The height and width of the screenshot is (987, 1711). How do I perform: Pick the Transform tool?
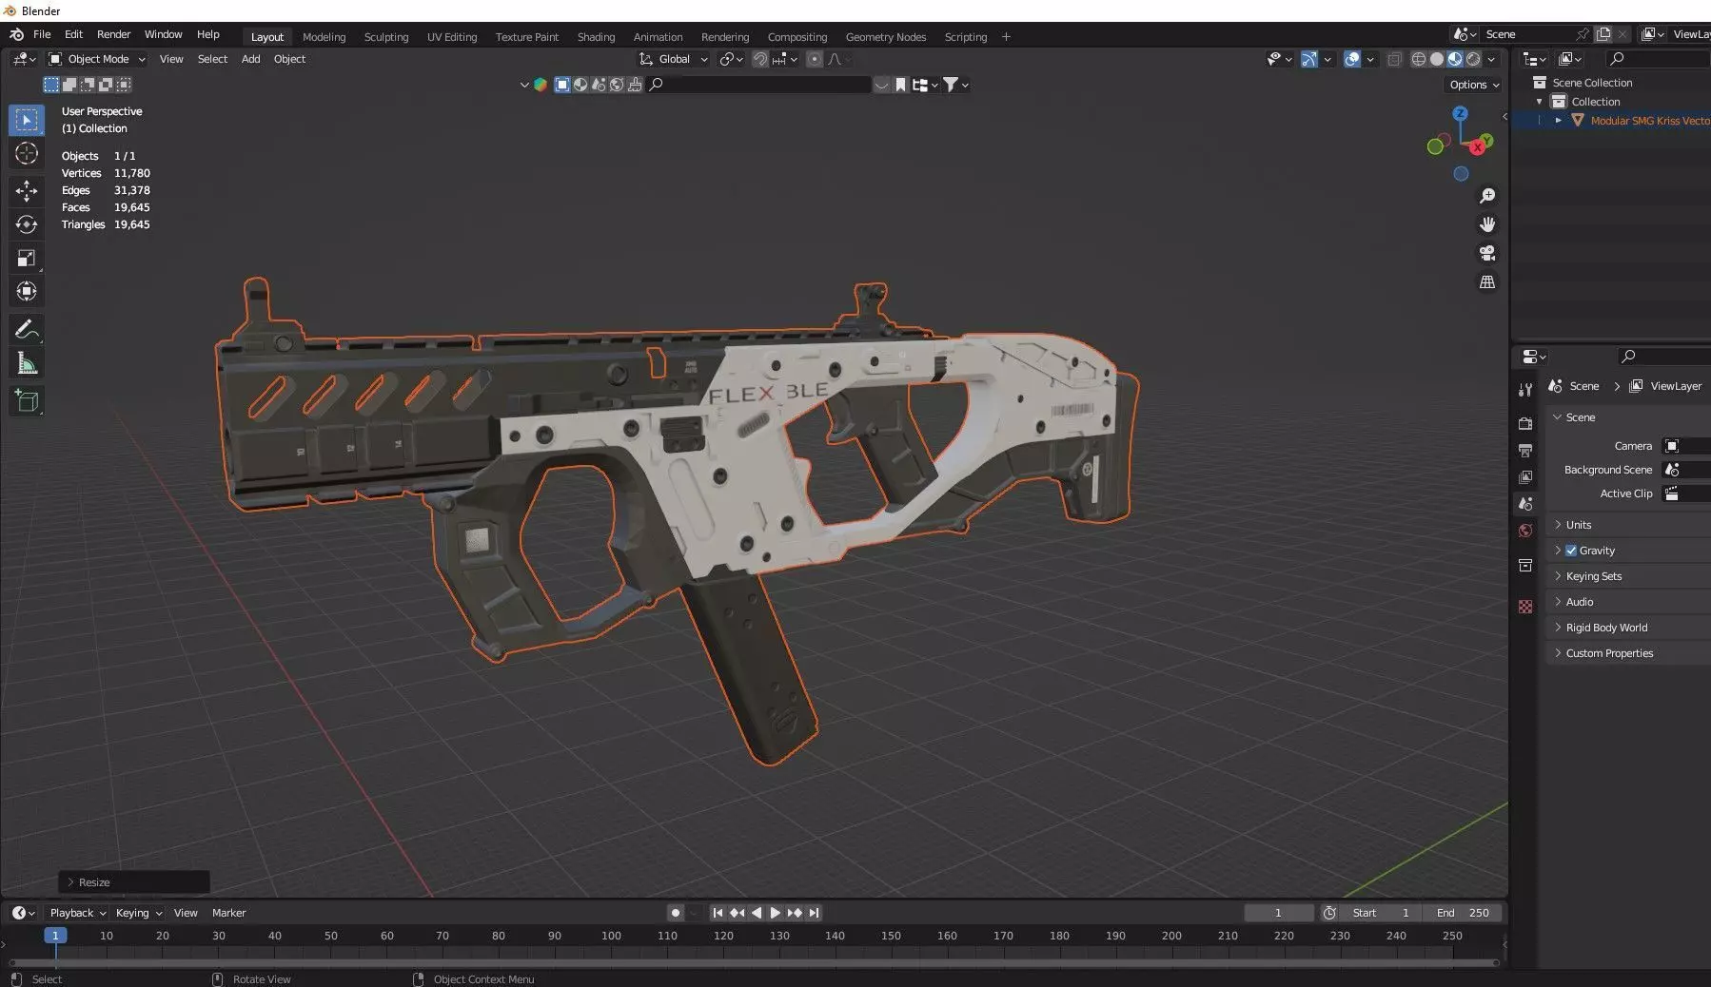[27, 291]
